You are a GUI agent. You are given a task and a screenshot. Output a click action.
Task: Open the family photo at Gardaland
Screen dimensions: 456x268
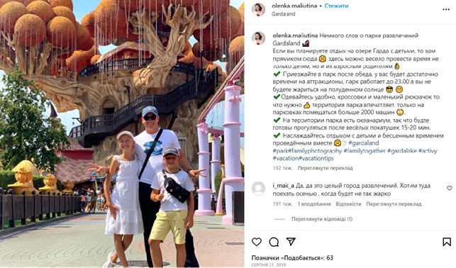pyautogui.click(x=122, y=134)
